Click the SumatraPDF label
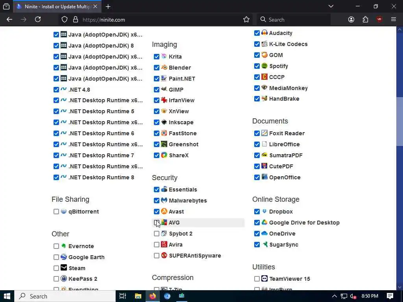403x302 pixels. 286,155
